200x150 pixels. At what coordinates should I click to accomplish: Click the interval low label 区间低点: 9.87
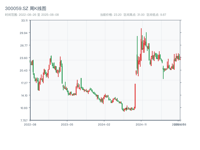(156, 15)
